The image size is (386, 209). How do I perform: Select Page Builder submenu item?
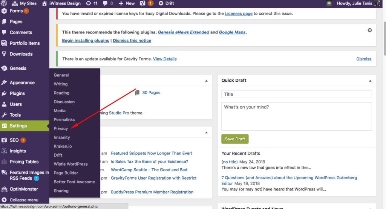pos(66,173)
